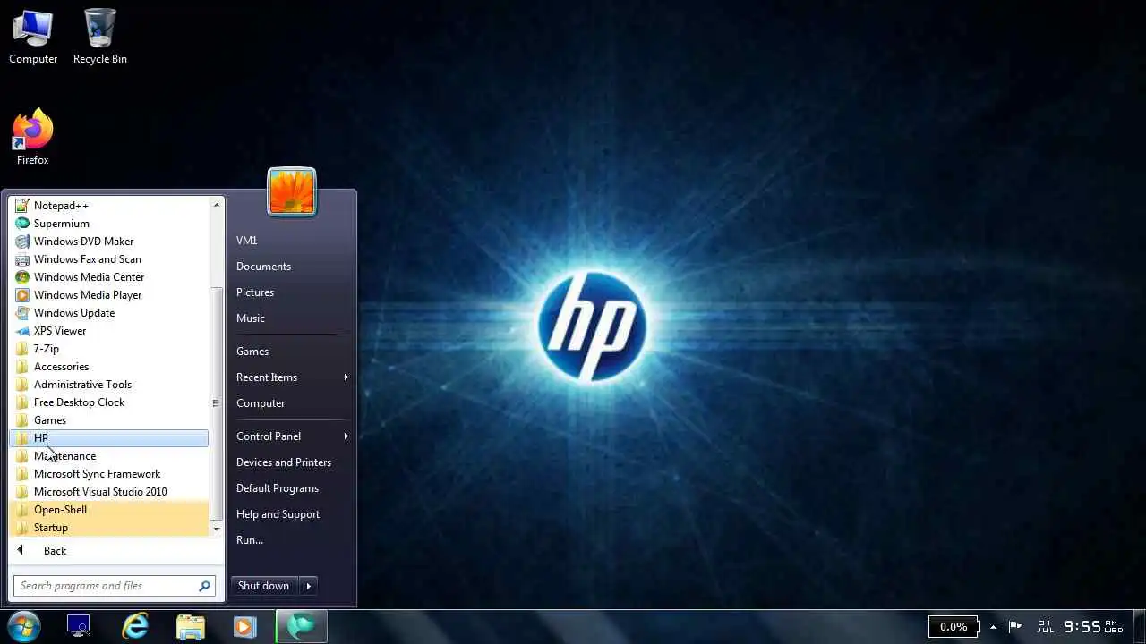Click the Notepad++ program icon

(x=22, y=206)
